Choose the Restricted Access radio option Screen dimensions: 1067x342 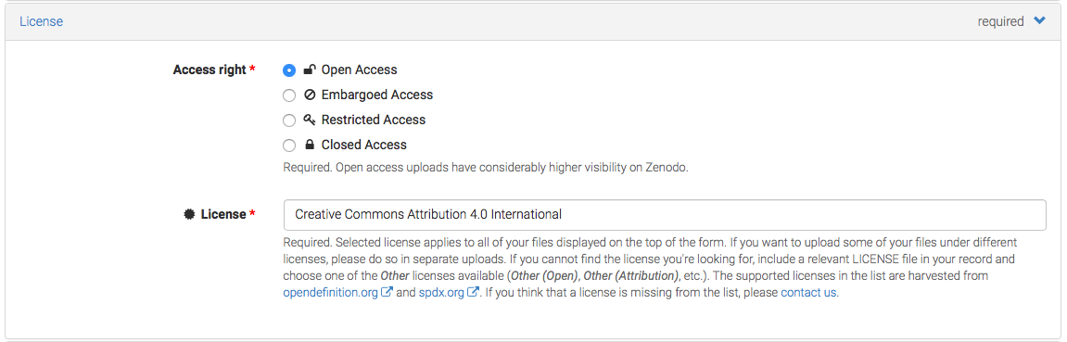(289, 120)
